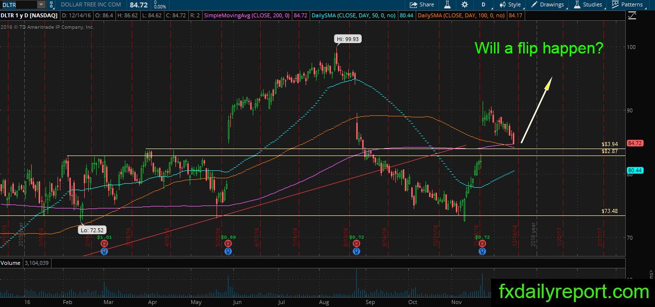
Task: Click the Share button
Action: 422,4
